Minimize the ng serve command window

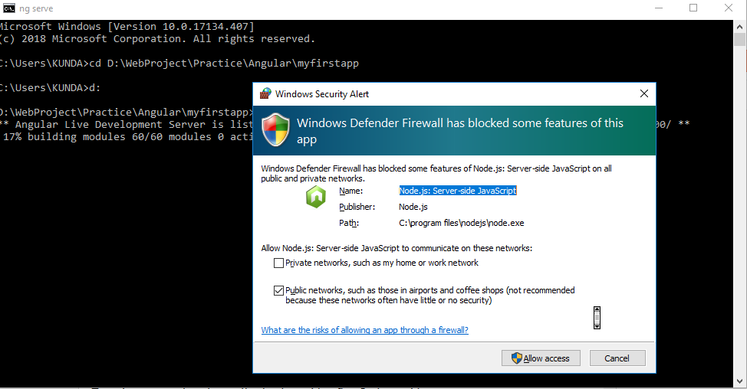[658, 8]
